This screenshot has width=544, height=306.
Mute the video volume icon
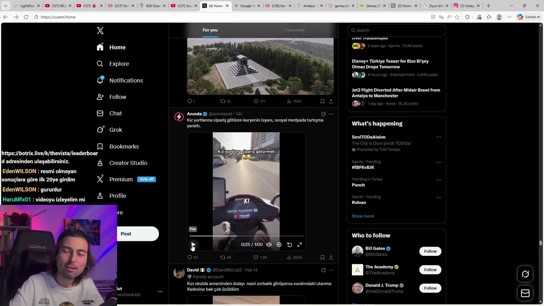[269, 245]
